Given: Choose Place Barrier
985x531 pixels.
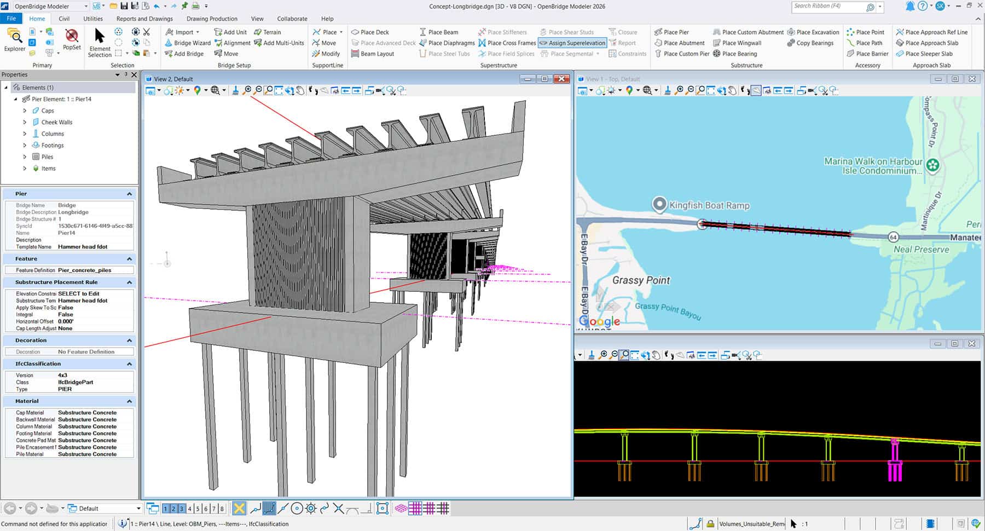Looking at the screenshot, I should [867, 54].
